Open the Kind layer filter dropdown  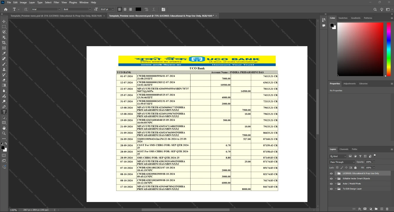(338, 156)
